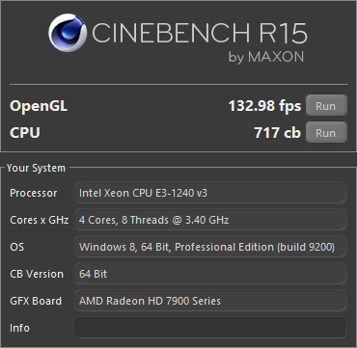Click the CPU score of 717 cb
The width and height of the screenshot is (357, 348).
pos(278,133)
